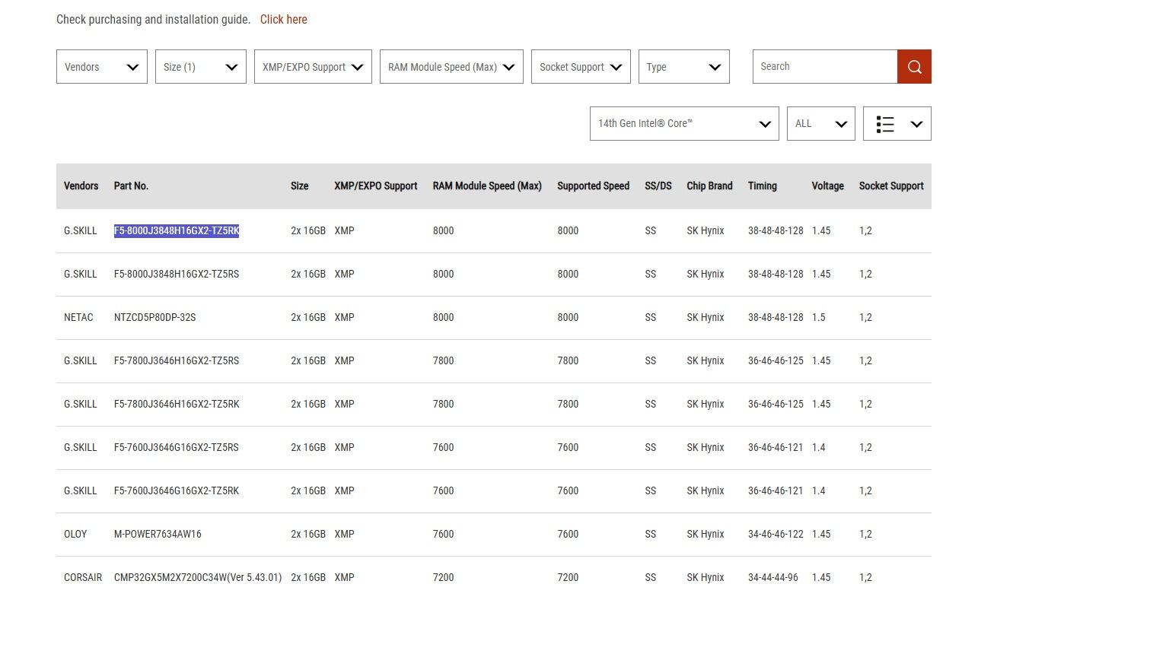Click the RAM Module Speed (Max) column header

(x=487, y=186)
